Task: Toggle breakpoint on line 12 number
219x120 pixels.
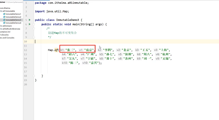Action: click(x=26, y=50)
